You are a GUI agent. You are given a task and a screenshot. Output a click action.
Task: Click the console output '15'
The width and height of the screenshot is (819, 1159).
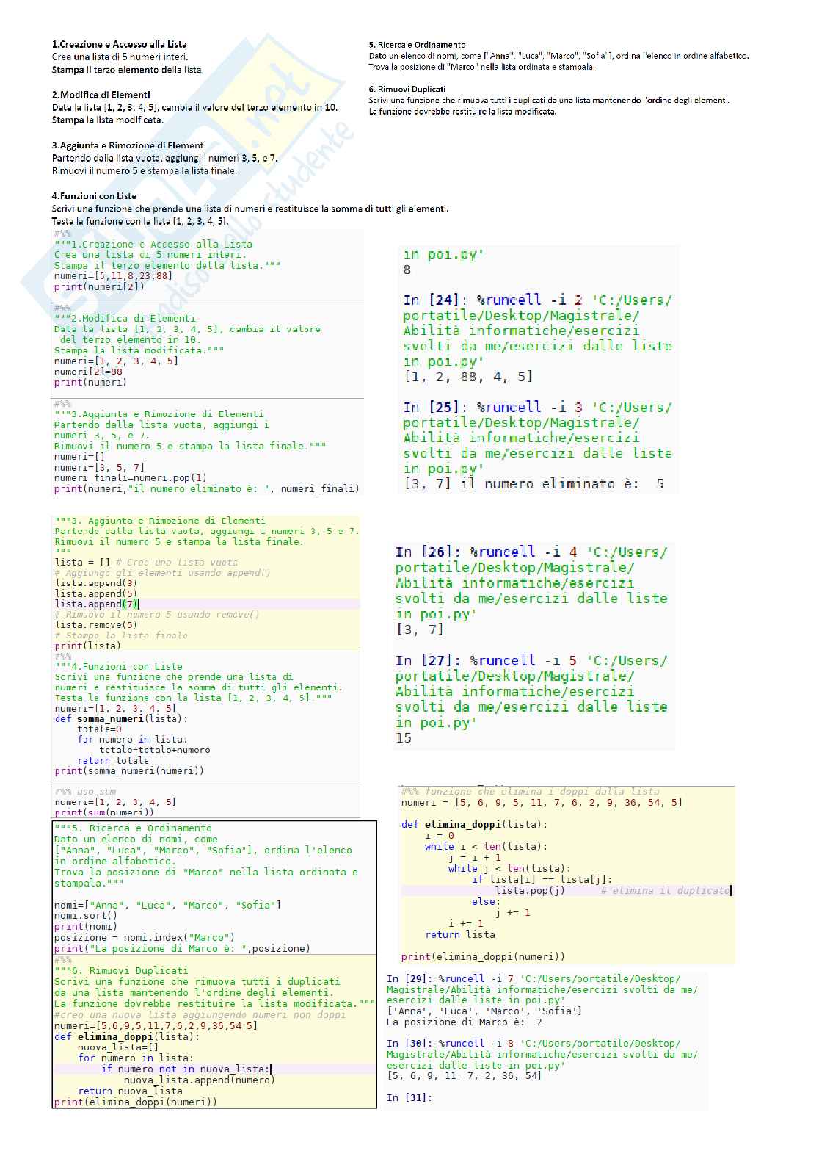[x=404, y=738]
